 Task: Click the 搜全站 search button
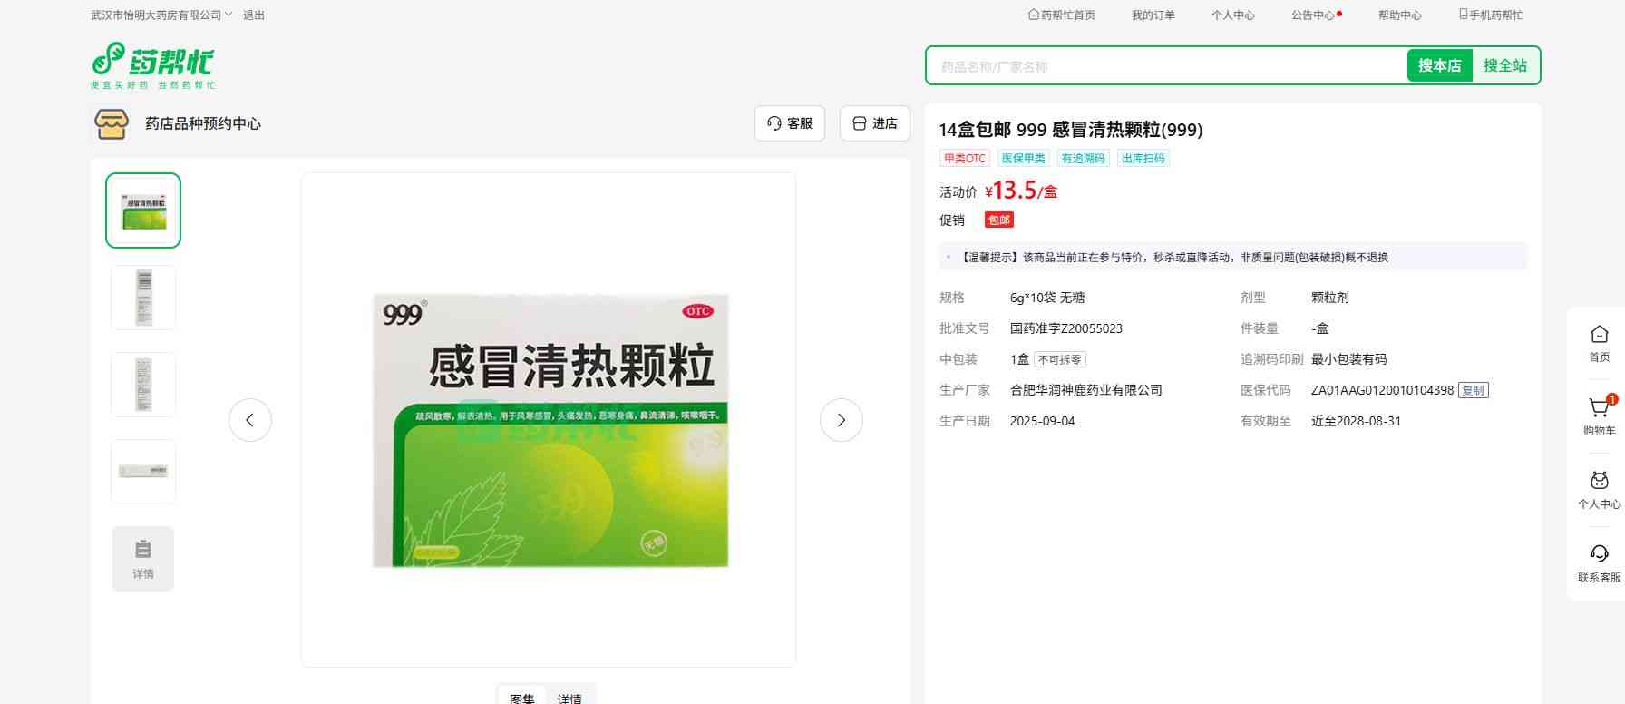[1504, 65]
